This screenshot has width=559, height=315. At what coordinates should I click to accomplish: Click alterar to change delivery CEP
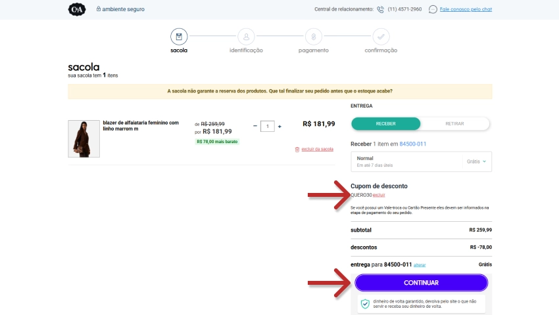point(420,265)
